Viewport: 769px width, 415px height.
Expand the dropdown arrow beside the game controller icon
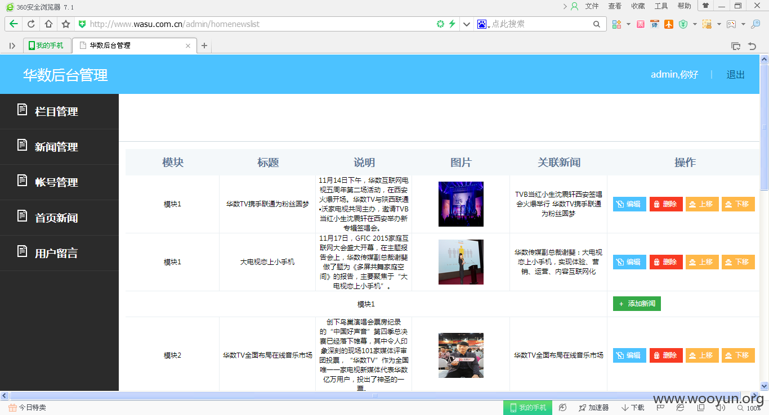coord(743,24)
